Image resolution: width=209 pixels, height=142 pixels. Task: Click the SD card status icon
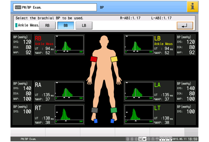pyautogui.click(x=140, y=139)
